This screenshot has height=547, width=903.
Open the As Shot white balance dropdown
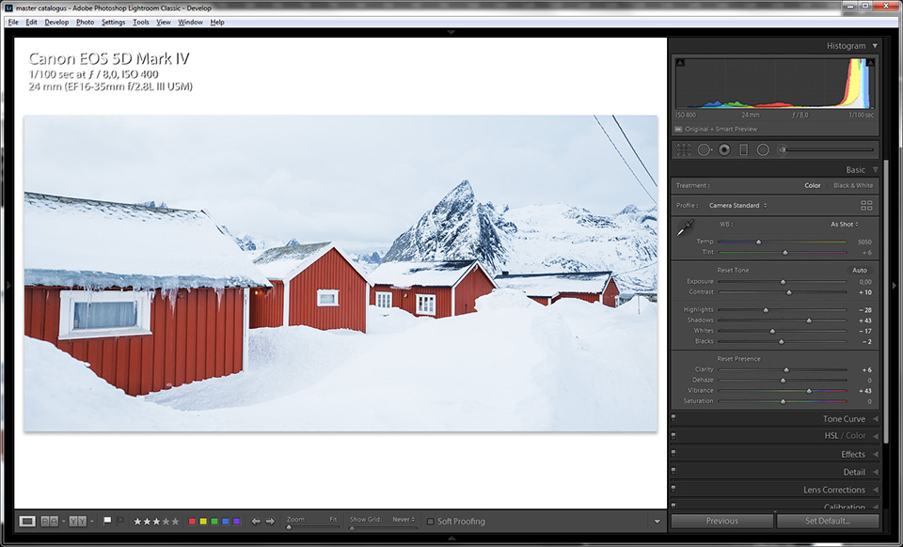tap(845, 225)
